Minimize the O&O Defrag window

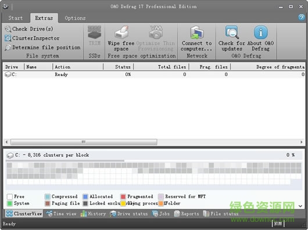click(281, 7)
